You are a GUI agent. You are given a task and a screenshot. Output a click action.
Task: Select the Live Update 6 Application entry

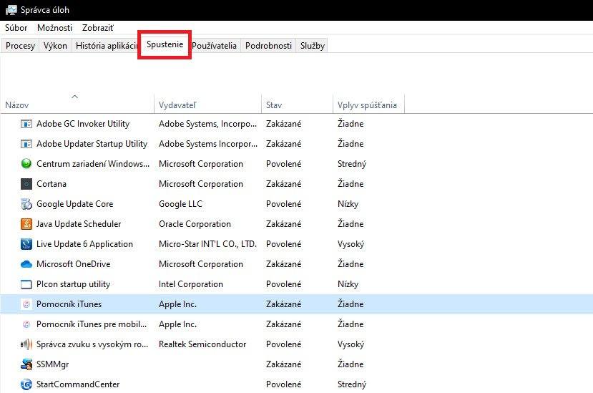296,244
